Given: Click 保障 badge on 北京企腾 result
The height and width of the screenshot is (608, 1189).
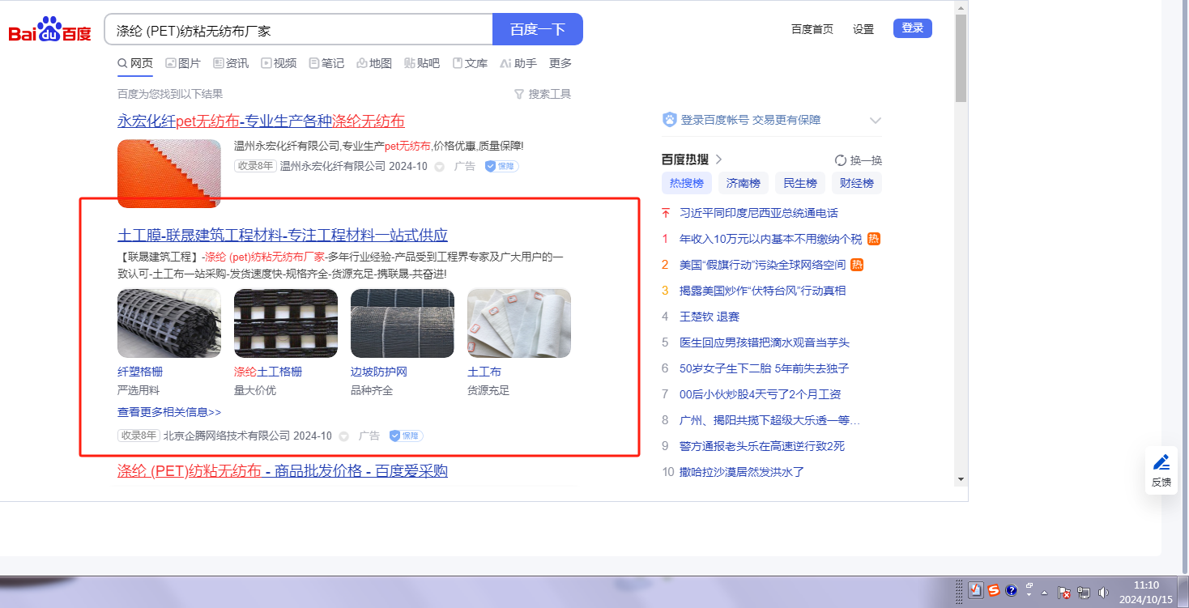Looking at the screenshot, I should pos(406,436).
